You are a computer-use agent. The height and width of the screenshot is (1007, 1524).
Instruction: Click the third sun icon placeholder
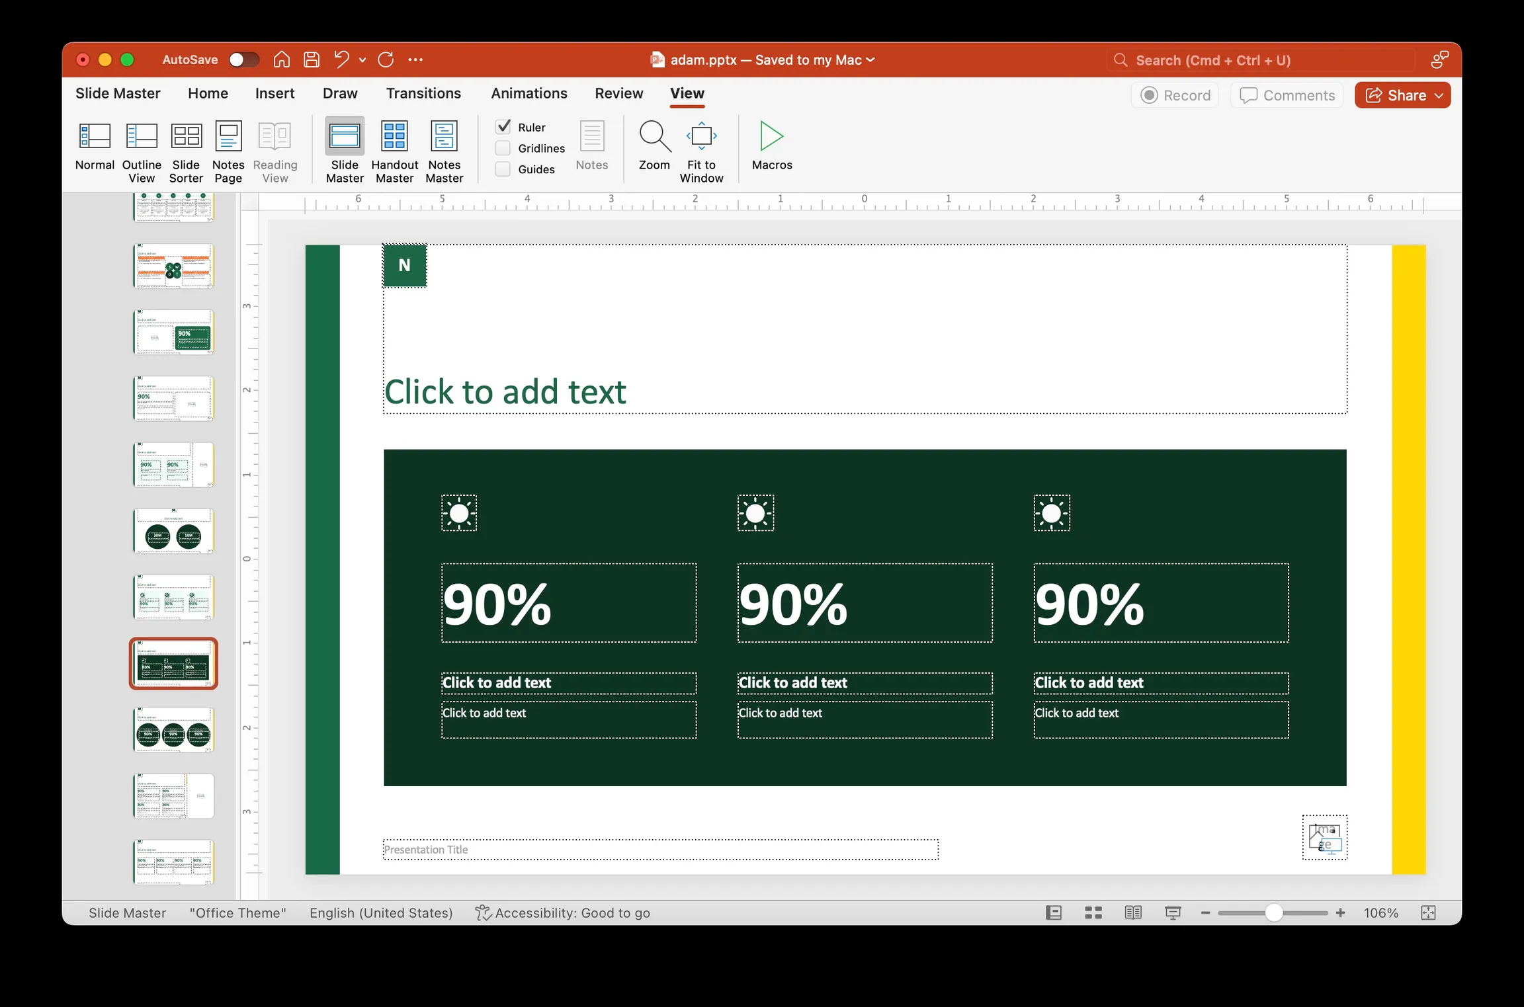click(1052, 513)
